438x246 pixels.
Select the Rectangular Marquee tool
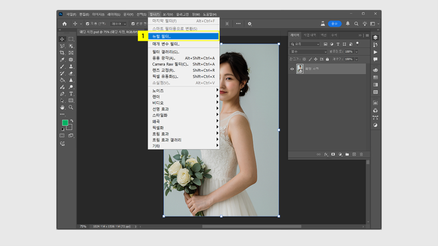(x=71, y=39)
